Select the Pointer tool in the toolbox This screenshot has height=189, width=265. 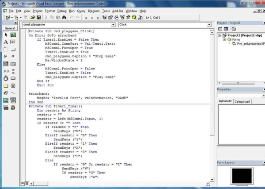[x=6, y=35]
